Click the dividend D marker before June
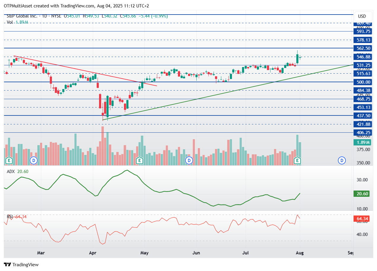Viewport: 377px width, 271px height. pyautogui.click(x=189, y=161)
